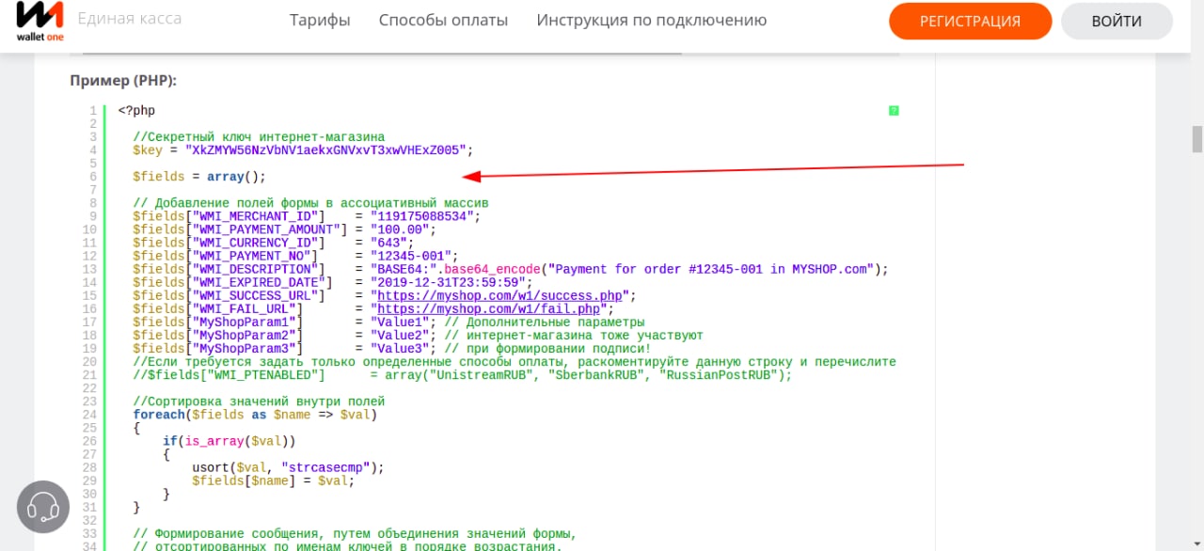Screen dimensions: 1204x551
Task: Click the $fields = array(); line
Action: [x=199, y=177]
